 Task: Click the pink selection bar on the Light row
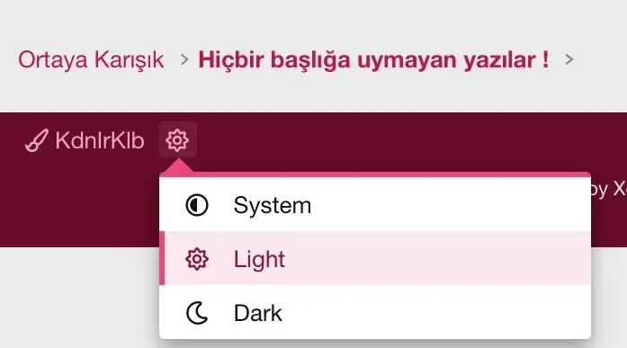click(162, 258)
